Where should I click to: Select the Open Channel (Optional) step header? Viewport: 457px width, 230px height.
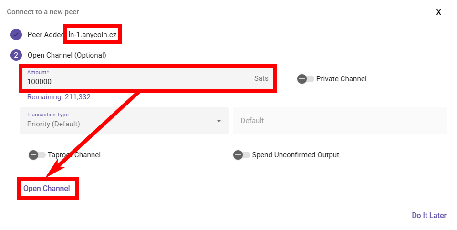67,55
